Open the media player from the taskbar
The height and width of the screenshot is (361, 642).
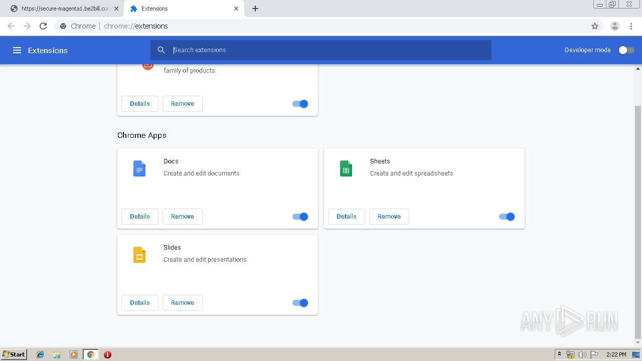[74, 354]
